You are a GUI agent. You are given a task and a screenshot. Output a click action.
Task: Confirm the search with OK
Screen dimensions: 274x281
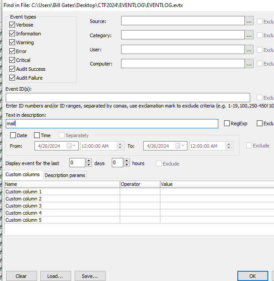[252, 276]
